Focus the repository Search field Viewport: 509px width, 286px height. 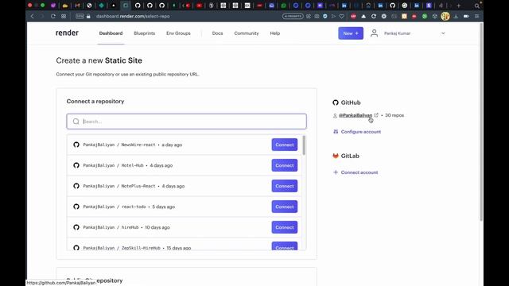click(x=186, y=122)
